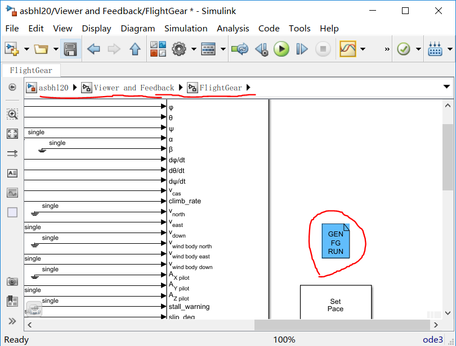Run the simulation

click(281, 49)
